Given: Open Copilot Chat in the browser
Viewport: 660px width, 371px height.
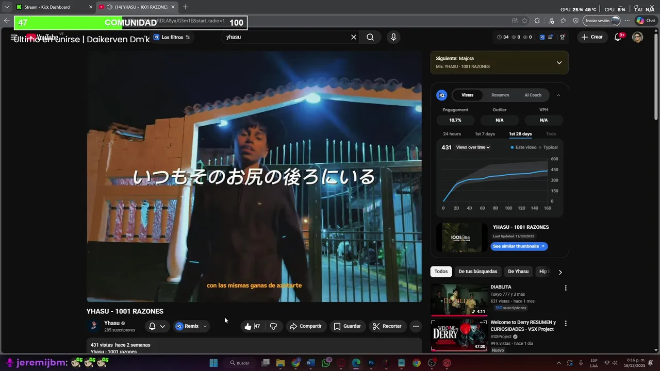Looking at the screenshot, I should pyautogui.click(x=646, y=21).
